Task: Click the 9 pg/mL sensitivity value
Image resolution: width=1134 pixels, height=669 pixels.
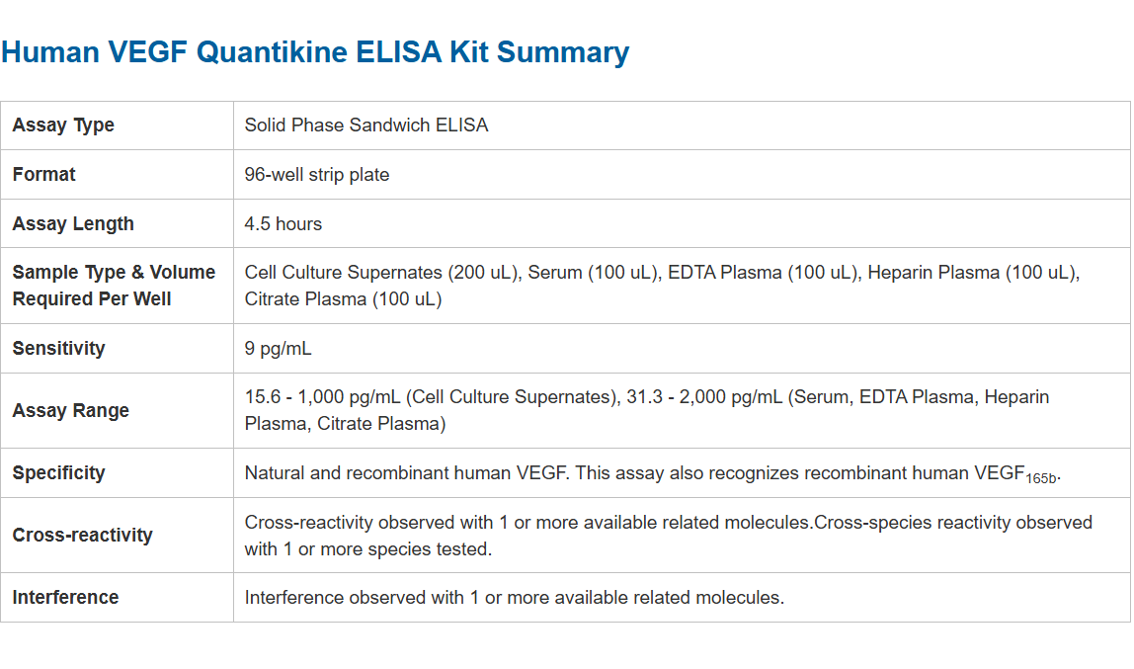Action: pyautogui.click(x=279, y=349)
